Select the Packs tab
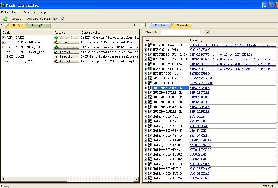The width and height of the screenshot is (278, 188). (x=17, y=26)
